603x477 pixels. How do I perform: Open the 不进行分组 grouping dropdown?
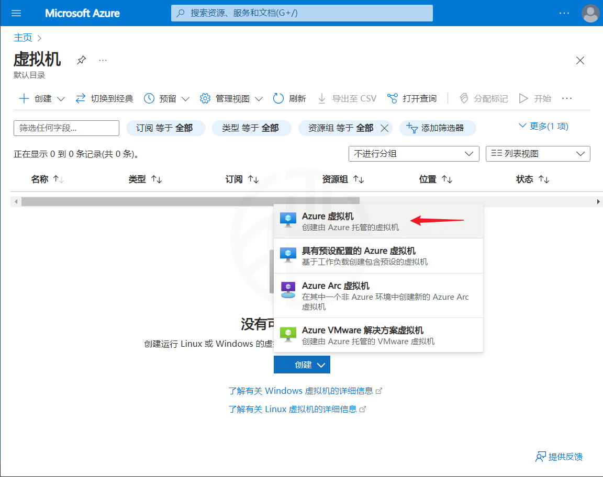pyautogui.click(x=414, y=154)
